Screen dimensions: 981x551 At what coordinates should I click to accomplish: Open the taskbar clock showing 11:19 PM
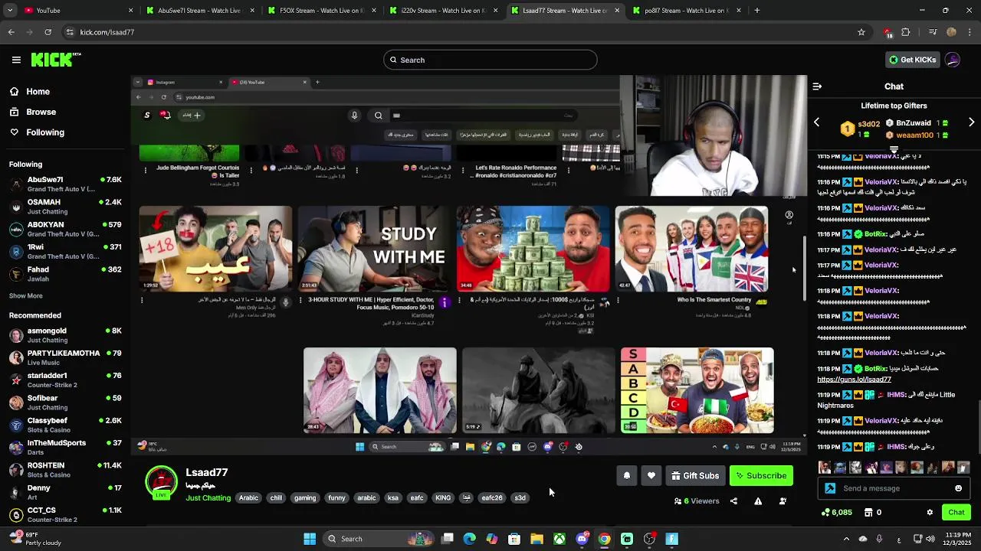point(959,539)
